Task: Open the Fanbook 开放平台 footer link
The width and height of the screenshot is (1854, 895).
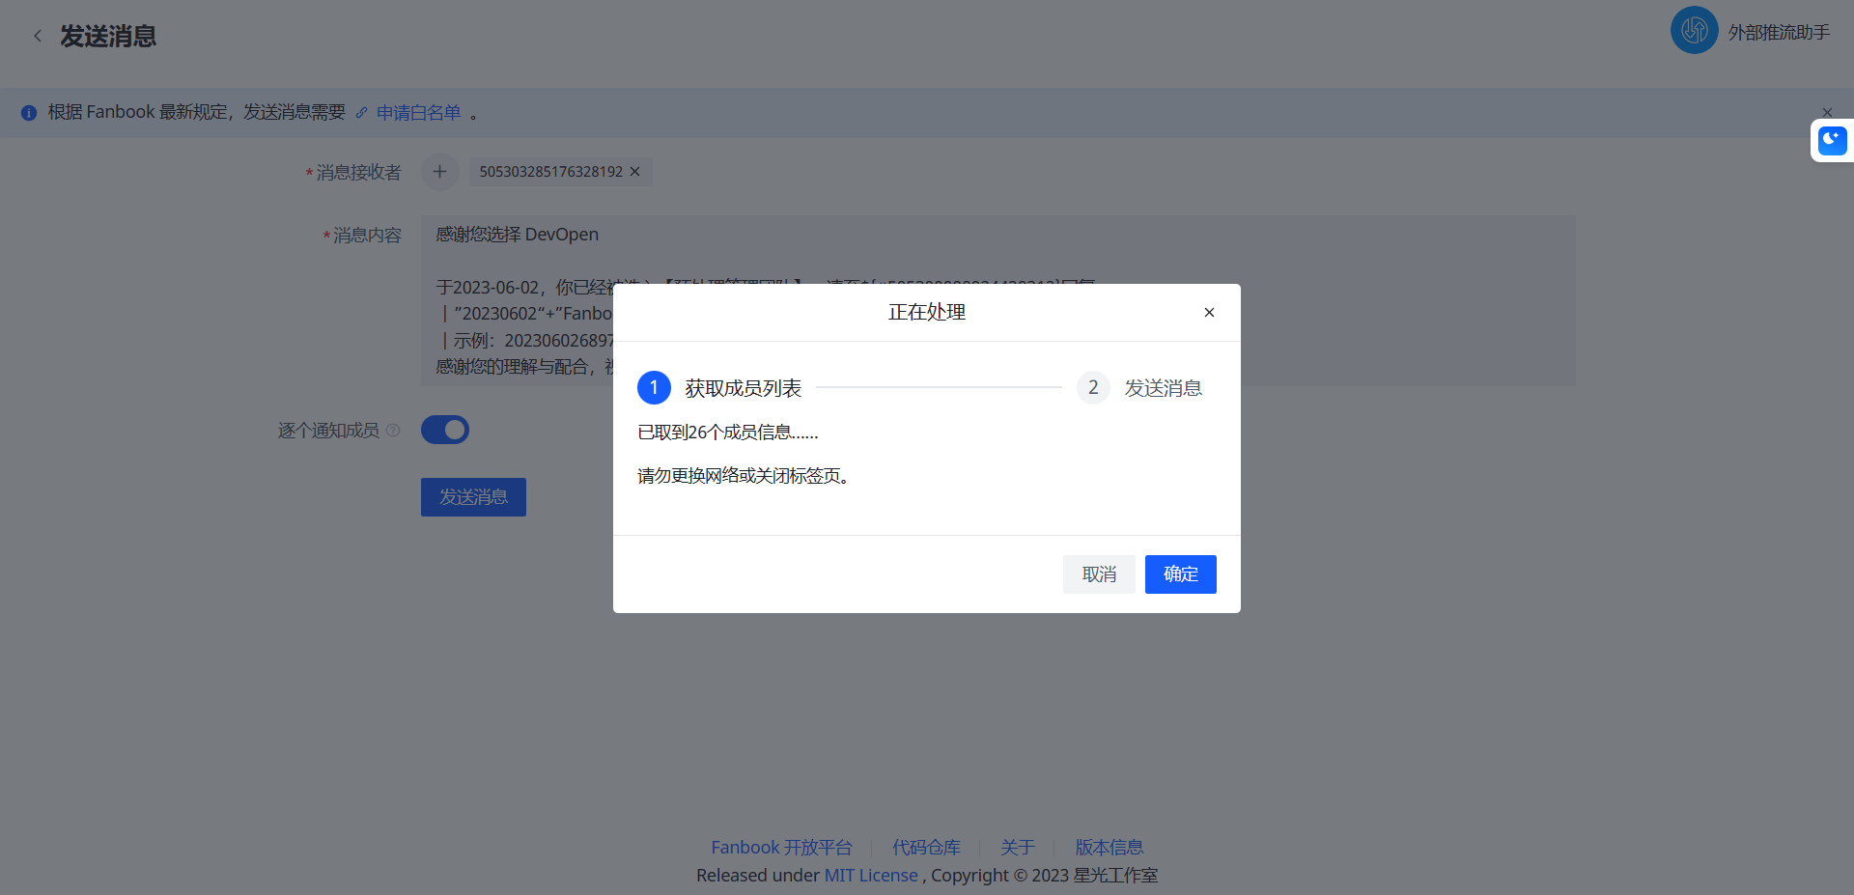Action: 781,847
